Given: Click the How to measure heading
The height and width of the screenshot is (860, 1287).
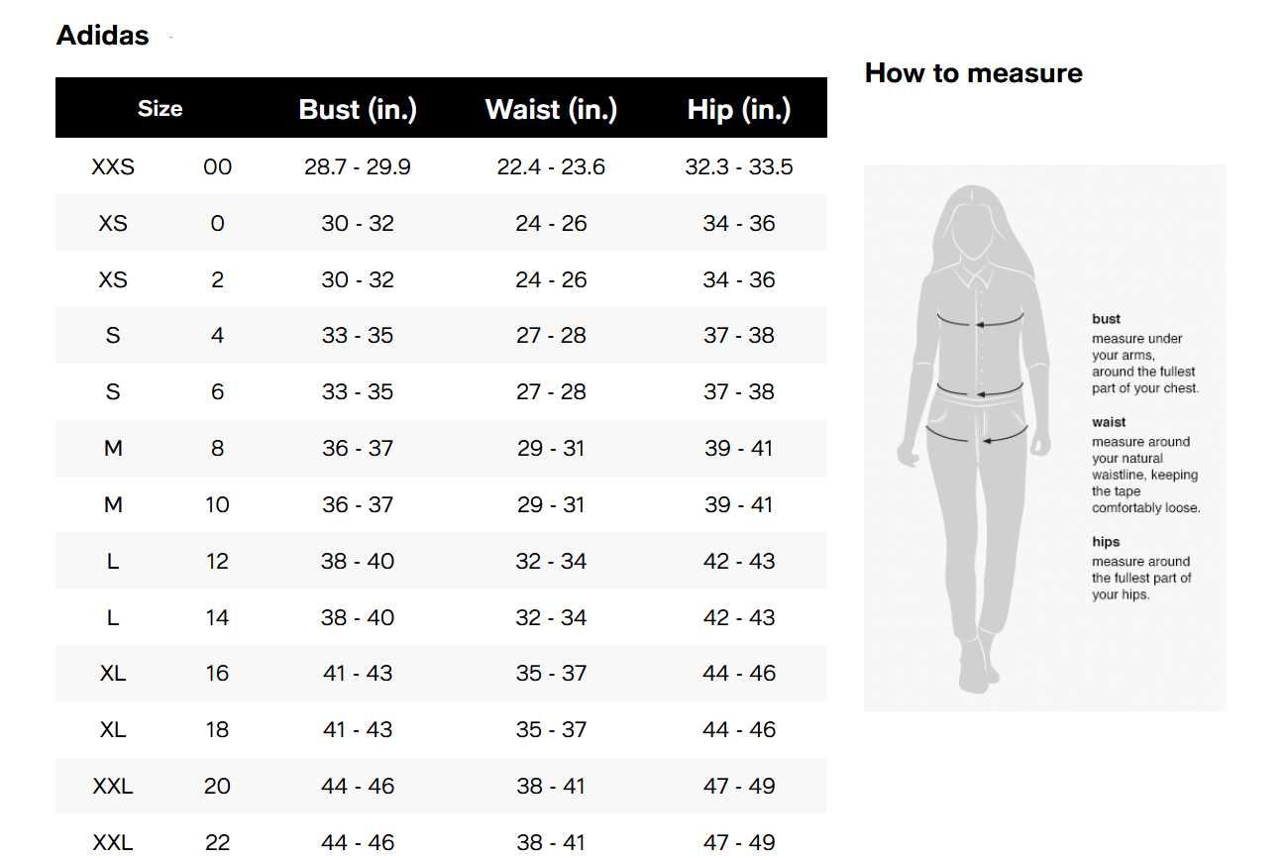Looking at the screenshot, I should point(974,73).
